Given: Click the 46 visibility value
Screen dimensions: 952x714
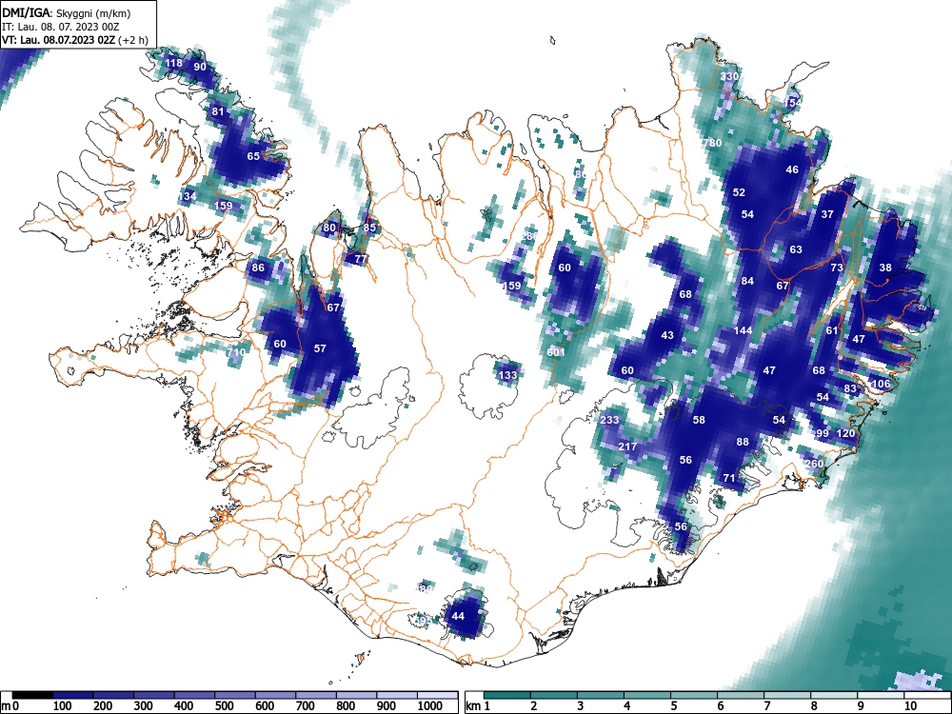Looking at the screenshot, I should [x=792, y=170].
